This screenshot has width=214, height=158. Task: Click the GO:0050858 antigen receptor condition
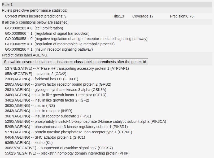(x=76, y=39)
